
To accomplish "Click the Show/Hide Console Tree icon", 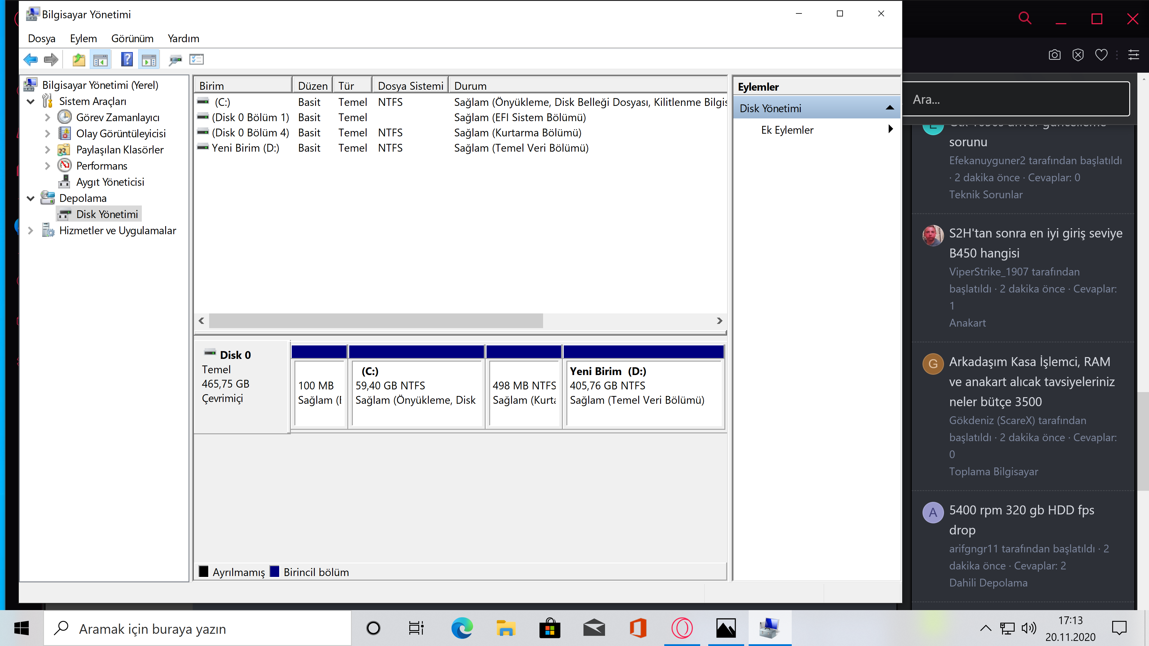I will (x=100, y=59).
